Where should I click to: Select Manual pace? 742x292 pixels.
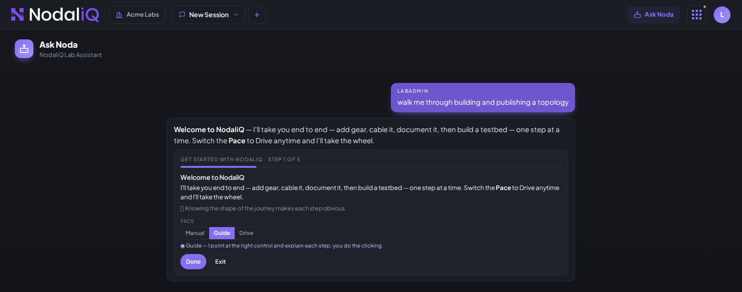(x=195, y=233)
